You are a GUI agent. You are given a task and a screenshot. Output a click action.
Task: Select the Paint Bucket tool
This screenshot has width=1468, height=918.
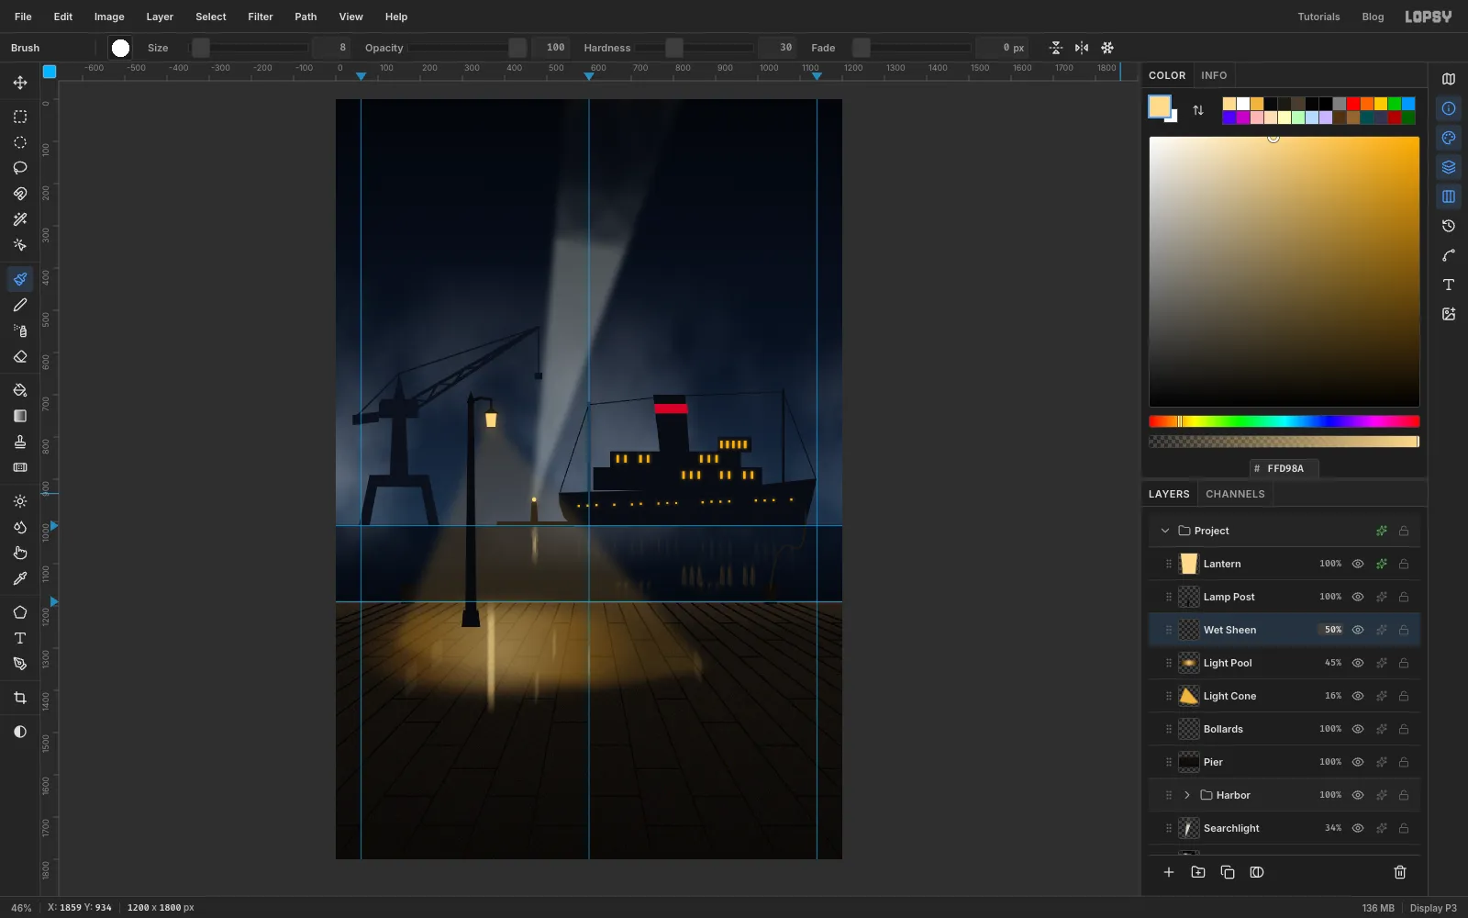click(x=20, y=390)
